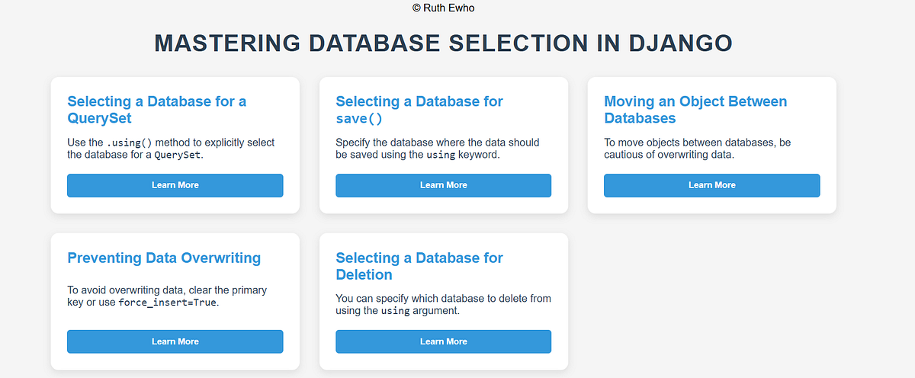The width and height of the screenshot is (915, 378).
Task: Open Learn More for Selecting a Database for Deletion
Action: [443, 341]
